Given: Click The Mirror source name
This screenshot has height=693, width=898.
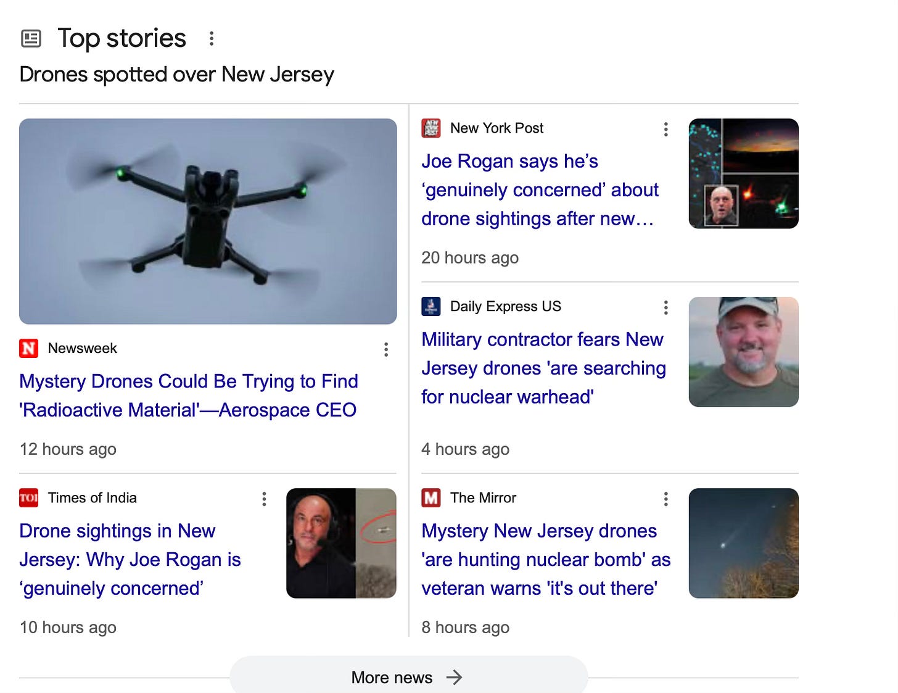Looking at the screenshot, I should 483,497.
